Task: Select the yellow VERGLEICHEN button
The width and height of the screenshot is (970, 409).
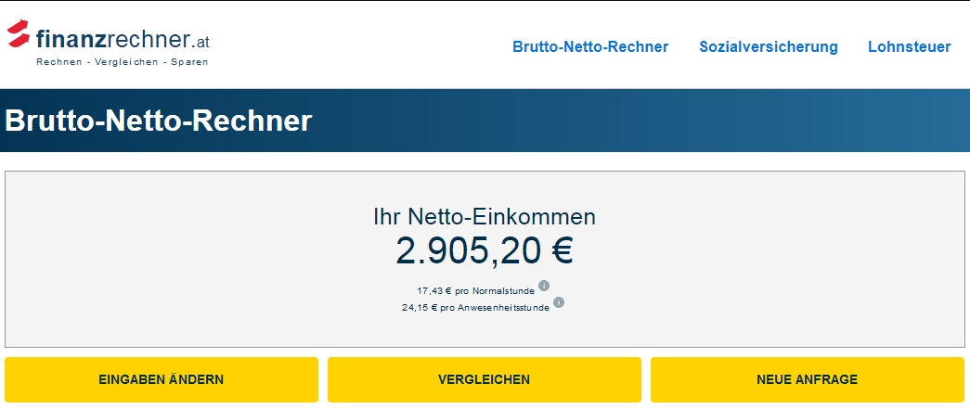Action: tap(485, 379)
